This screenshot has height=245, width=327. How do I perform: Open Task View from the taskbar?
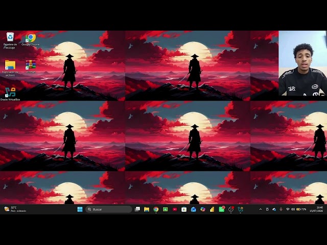pos(137,209)
